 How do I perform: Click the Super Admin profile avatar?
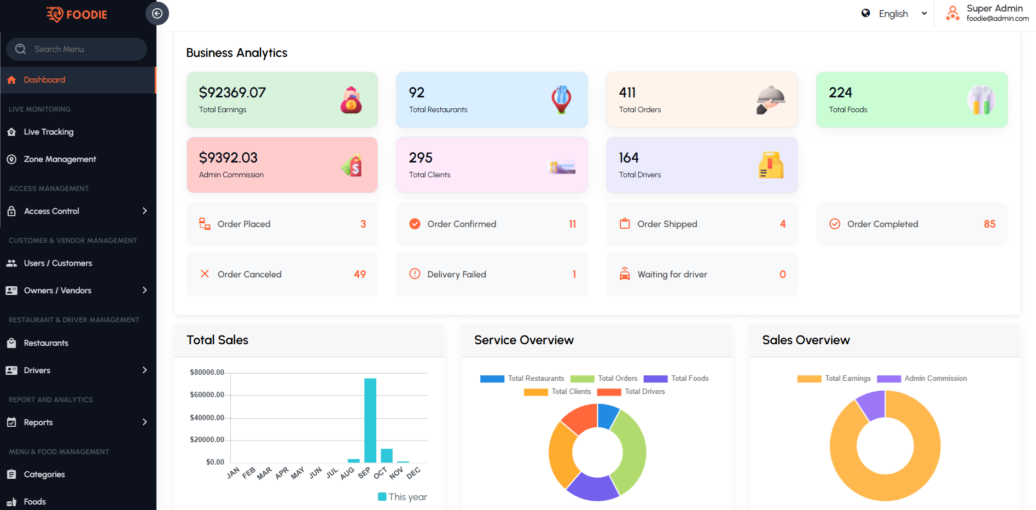tap(952, 14)
